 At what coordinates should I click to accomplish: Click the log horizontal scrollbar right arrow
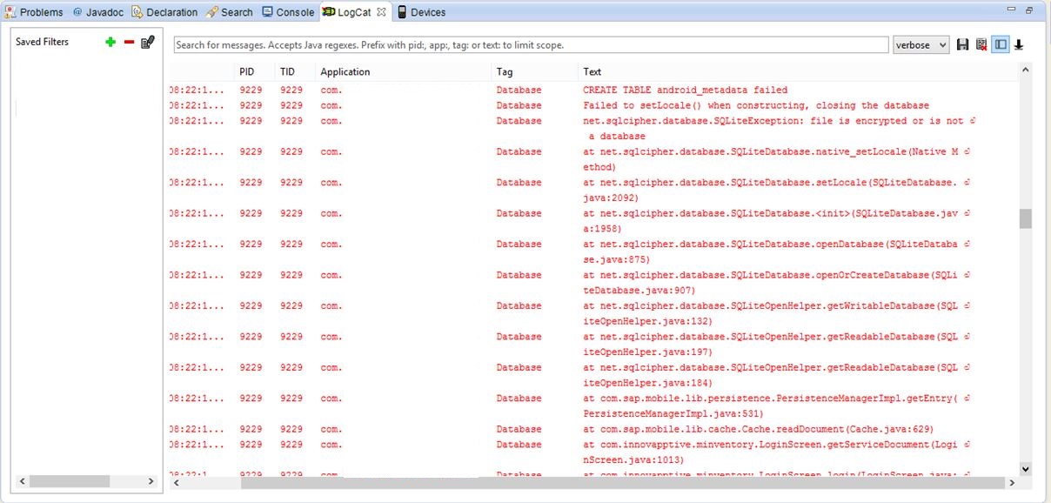[1011, 483]
